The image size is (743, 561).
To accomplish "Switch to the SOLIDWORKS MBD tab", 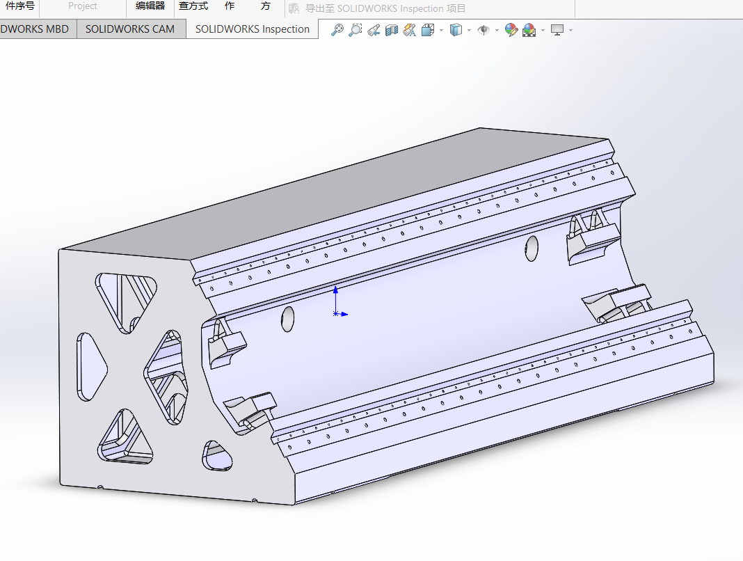I will click(x=35, y=29).
